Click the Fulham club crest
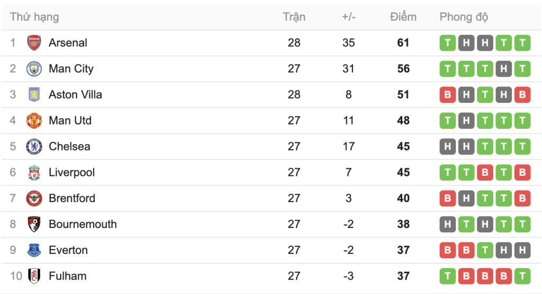 [34, 276]
